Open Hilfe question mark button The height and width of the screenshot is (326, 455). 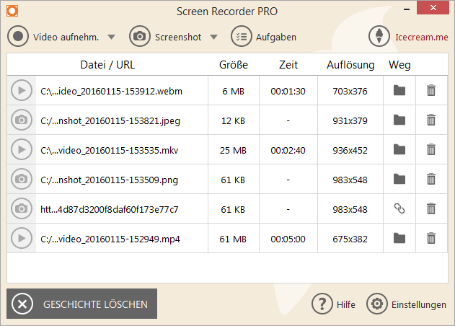click(322, 304)
